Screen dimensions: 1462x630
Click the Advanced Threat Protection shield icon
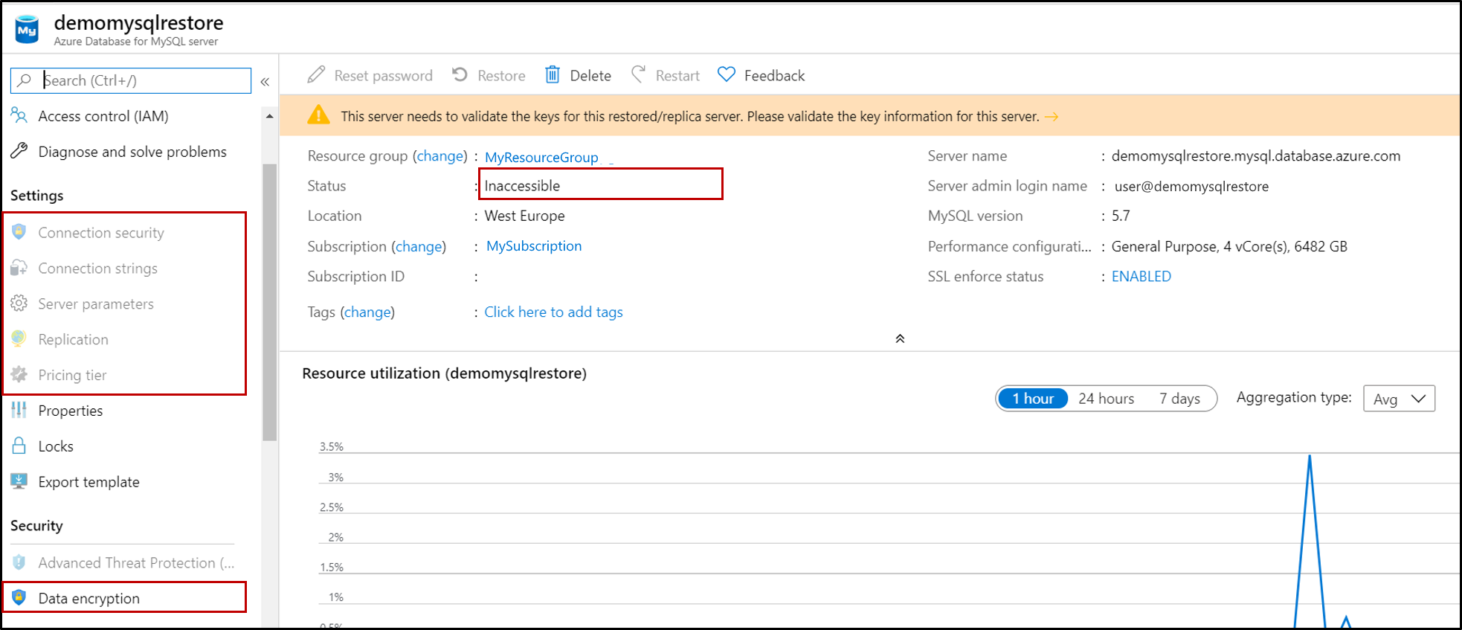(x=19, y=562)
